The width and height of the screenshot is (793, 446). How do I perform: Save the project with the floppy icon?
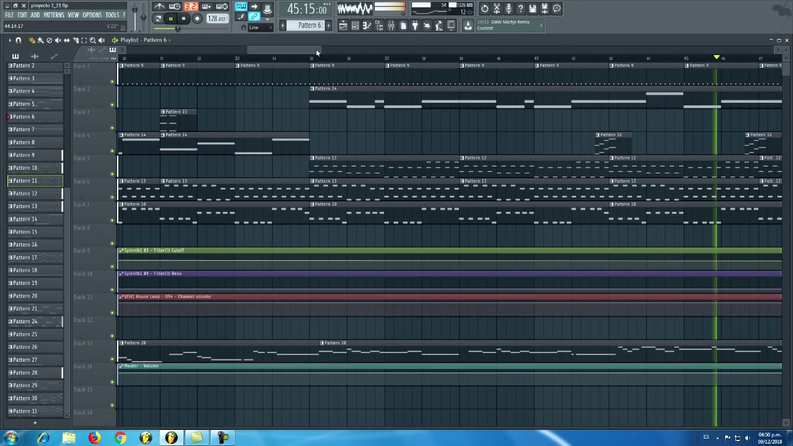point(532,8)
